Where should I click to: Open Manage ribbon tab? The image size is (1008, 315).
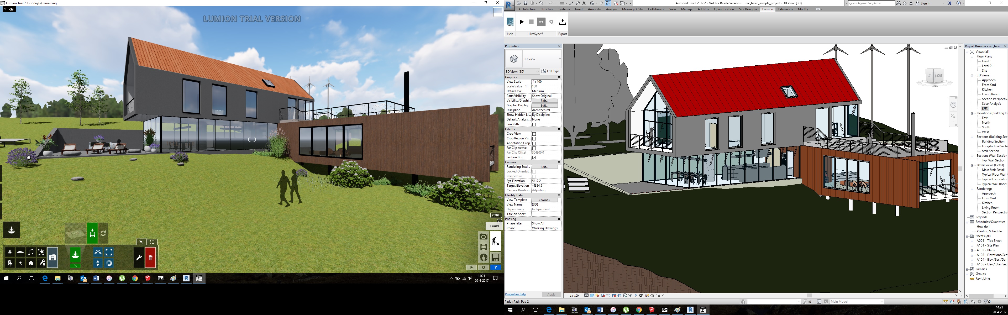pos(687,9)
